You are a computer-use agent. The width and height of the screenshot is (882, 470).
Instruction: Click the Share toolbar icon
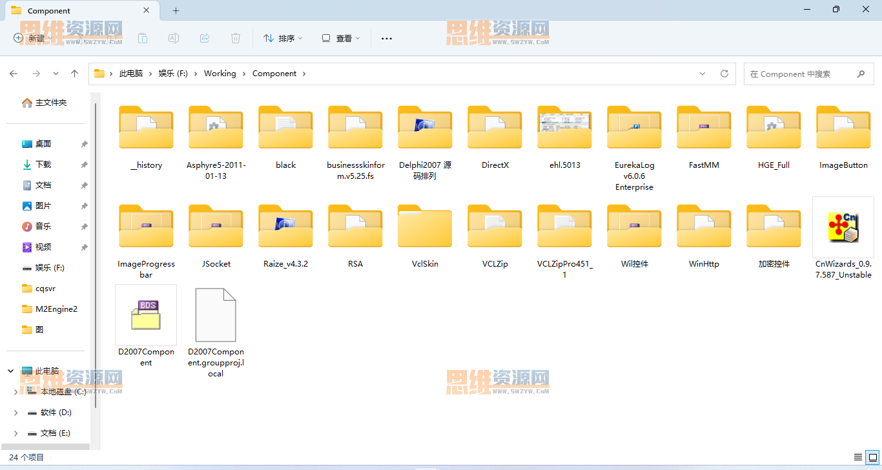[205, 38]
